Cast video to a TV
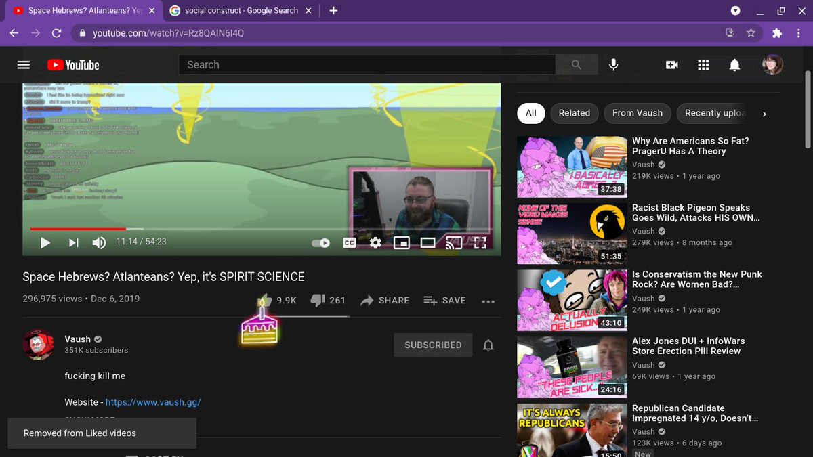The width and height of the screenshot is (813, 457). coord(453,242)
